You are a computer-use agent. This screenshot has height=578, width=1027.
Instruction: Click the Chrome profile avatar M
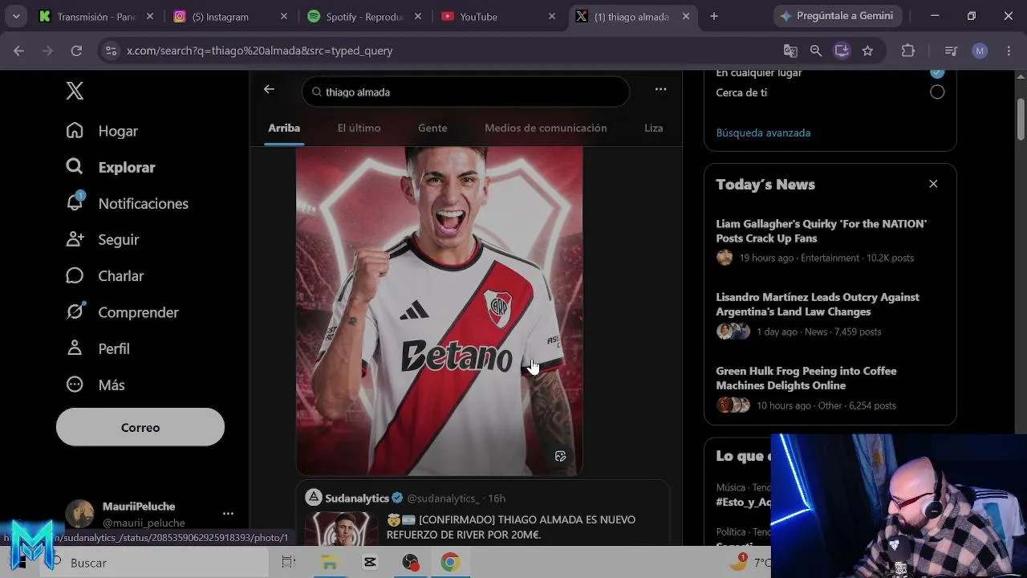pyautogui.click(x=980, y=51)
